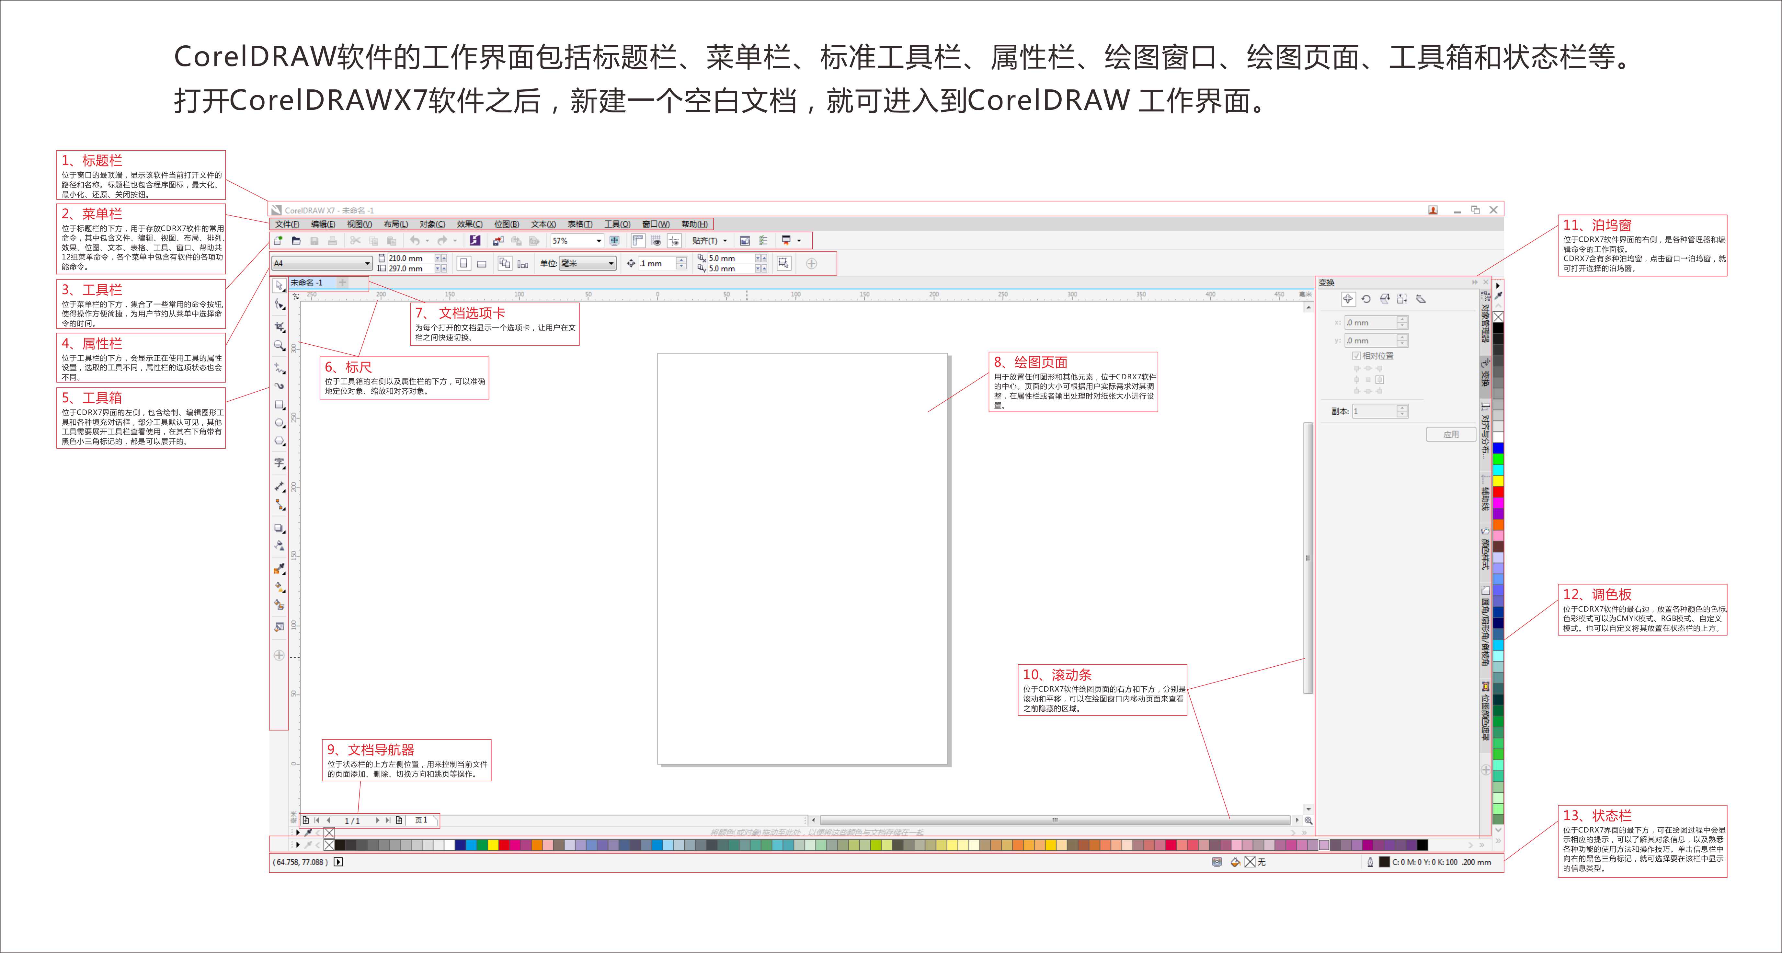The width and height of the screenshot is (1782, 953).
Task: Toggle the show grid button
Action: [x=656, y=241]
